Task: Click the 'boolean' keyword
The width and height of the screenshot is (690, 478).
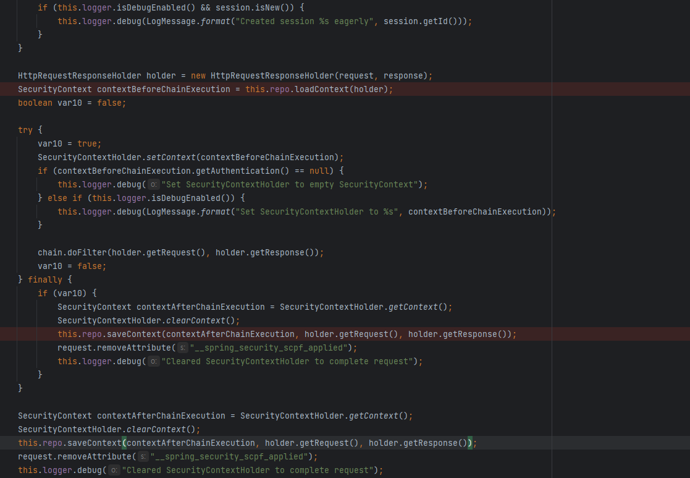Action: 35,103
